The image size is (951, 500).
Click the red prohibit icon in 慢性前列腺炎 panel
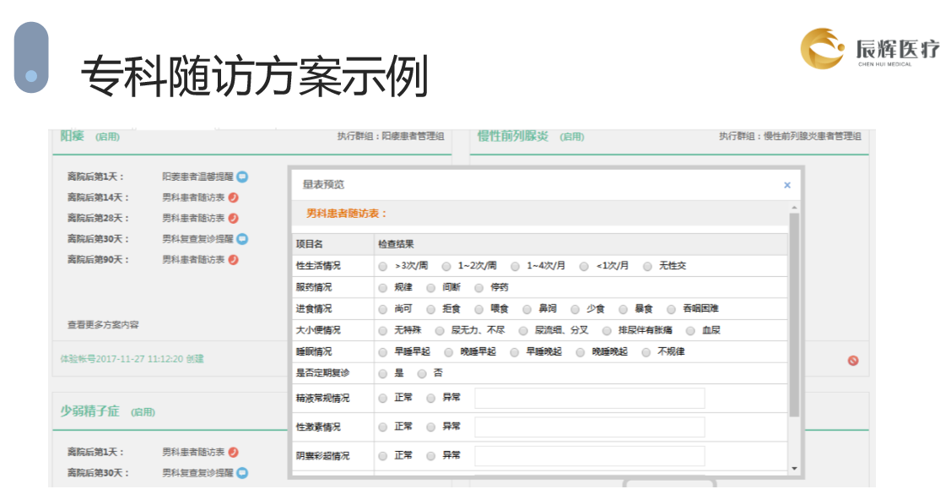pyautogui.click(x=853, y=361)
